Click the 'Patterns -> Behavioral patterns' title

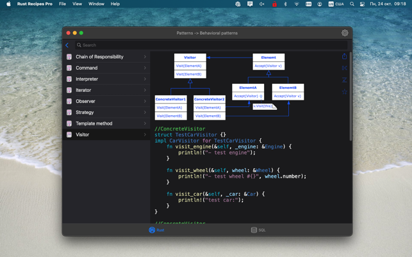coord(207,33)
